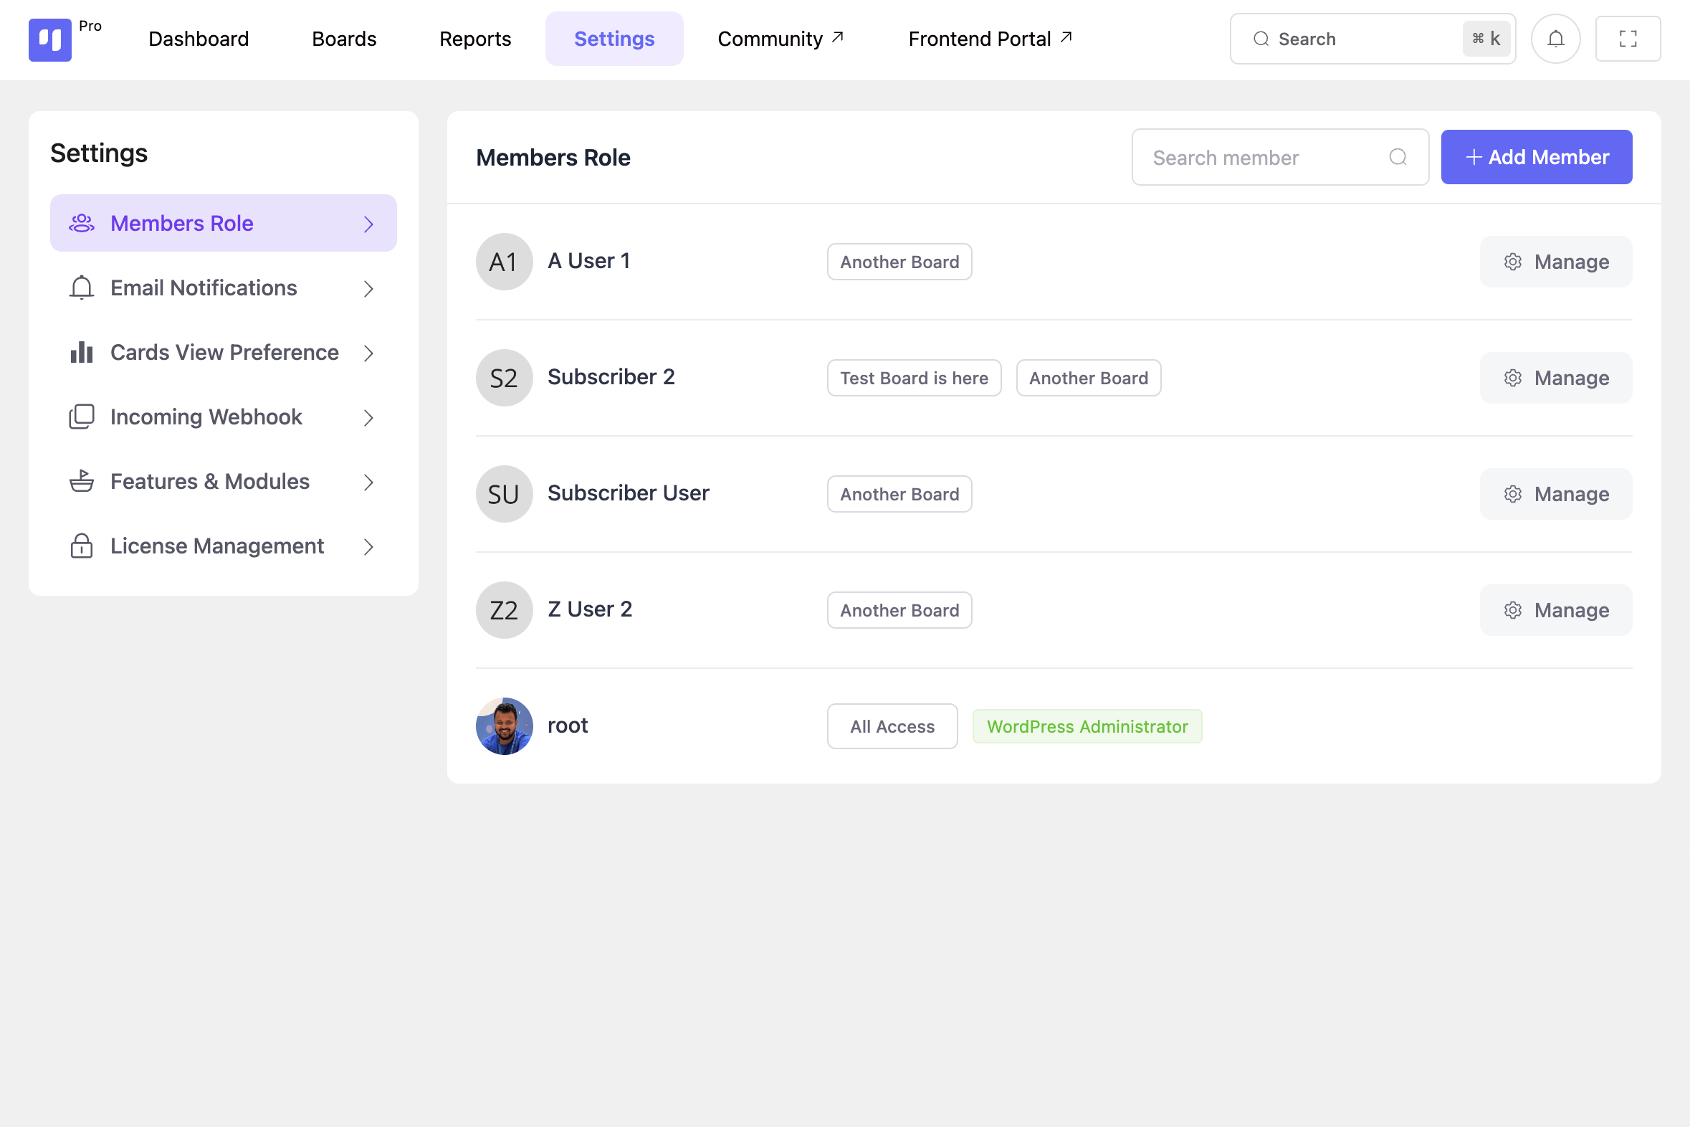Click the Members Role people icon
This screenshot has width=1690, height=1127.
tap(82, 224)
